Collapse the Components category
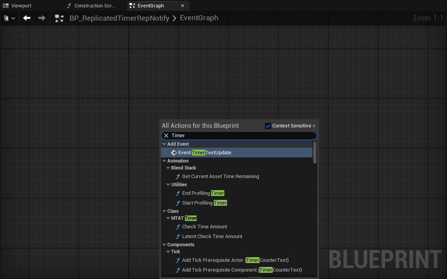Viewport: 447px width, 279px height. click(x=164, y=245)
